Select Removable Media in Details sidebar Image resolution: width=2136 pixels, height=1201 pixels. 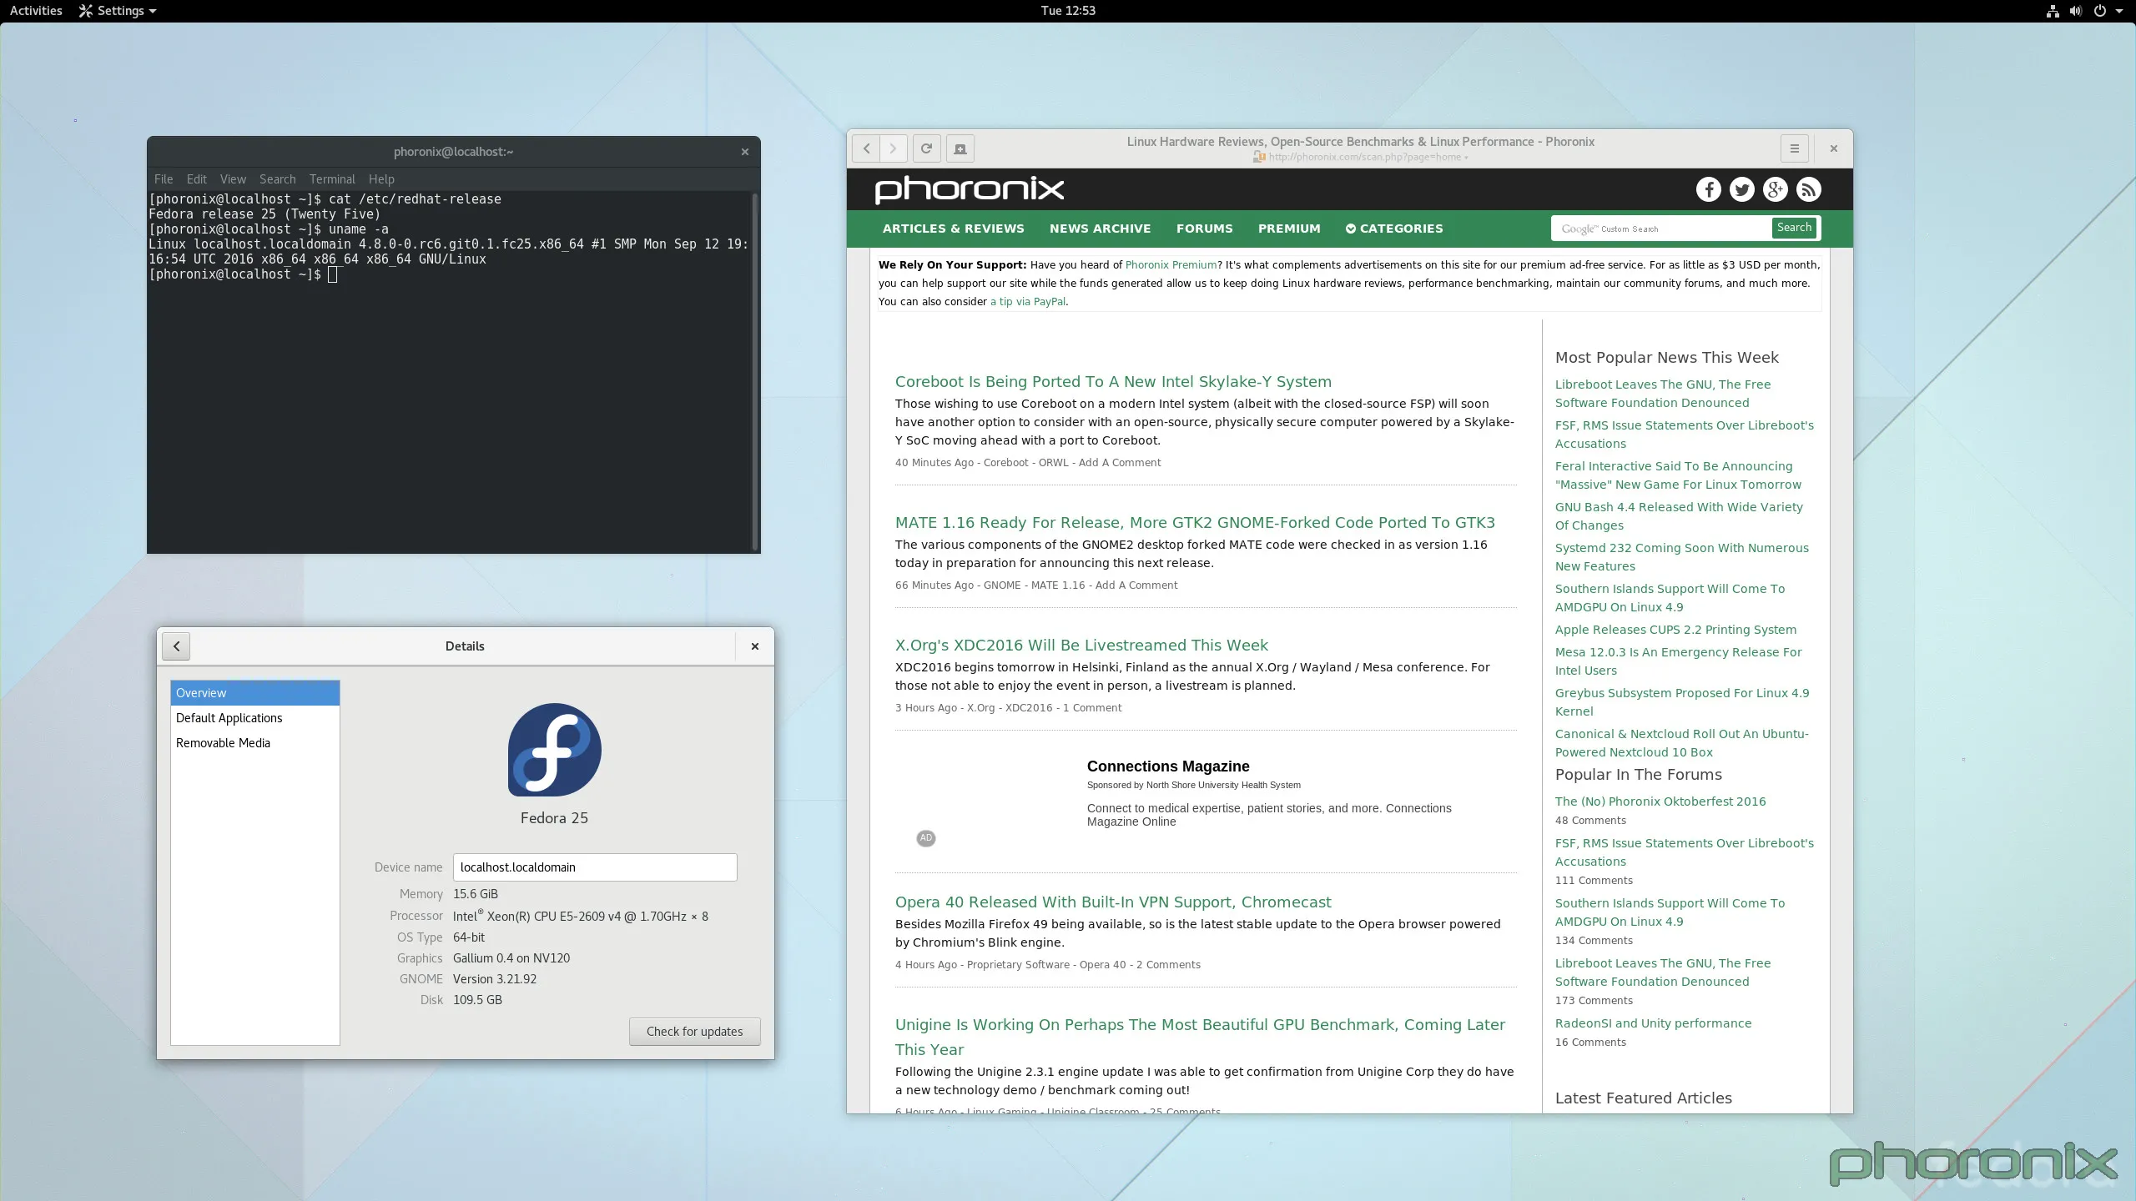coord(255,743)
